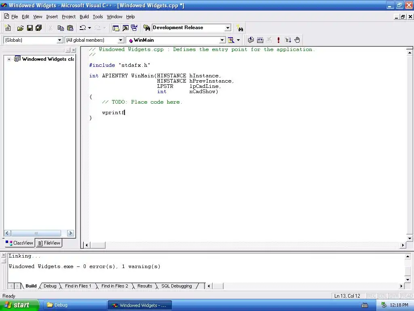Click the workspace pane scroll right arrow
The image size is (414, 311).
click(x=70, y=233)
